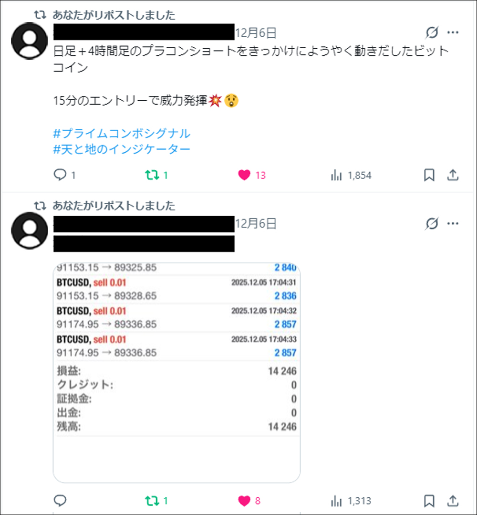
Task: Open three-dot menu of first post
Action: (453, 32)
